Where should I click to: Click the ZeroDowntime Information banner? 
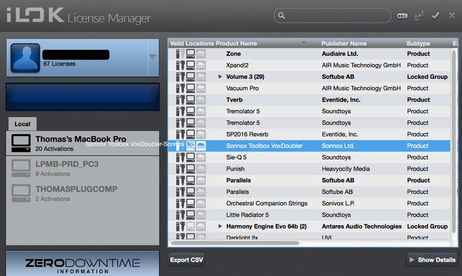click(x=83, y=263)
